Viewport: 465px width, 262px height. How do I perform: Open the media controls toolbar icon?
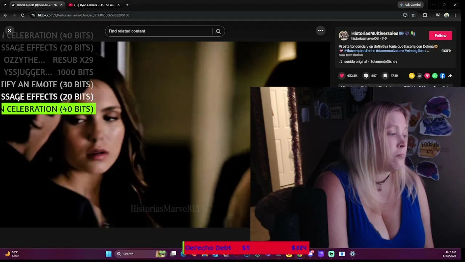point(438,15)
